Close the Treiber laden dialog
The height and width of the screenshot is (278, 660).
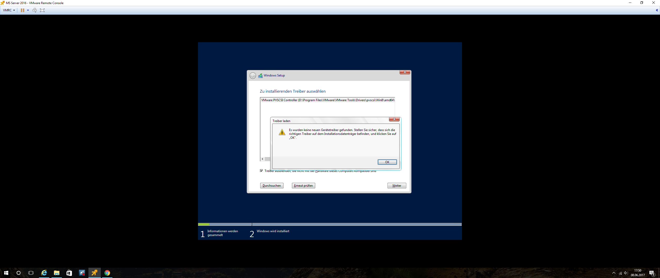(394, 119)
